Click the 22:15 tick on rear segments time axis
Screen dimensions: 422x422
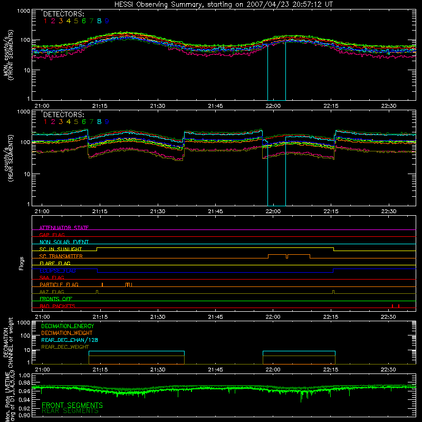pyautogui.click(x=331, y=212)
